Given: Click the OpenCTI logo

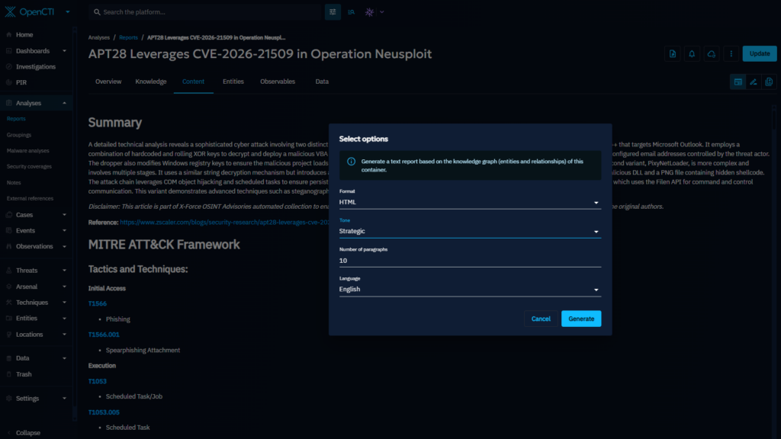Looking at the screenshot, I should pyautogui.click(x=30, y=11).
